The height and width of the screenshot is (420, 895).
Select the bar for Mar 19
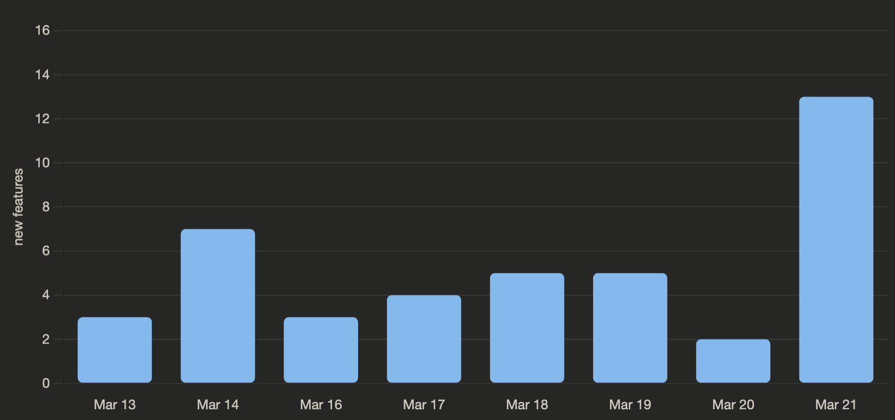630,328
